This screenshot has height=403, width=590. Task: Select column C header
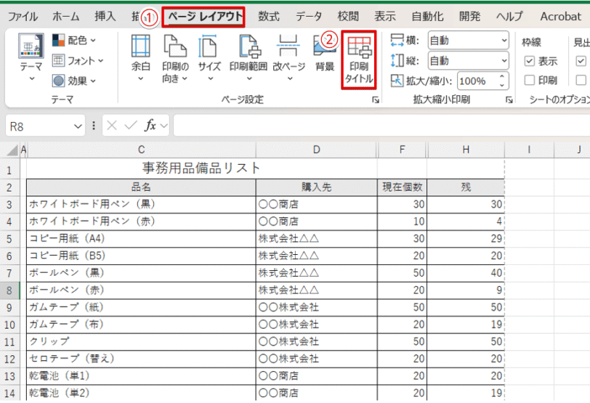[141, 150]
